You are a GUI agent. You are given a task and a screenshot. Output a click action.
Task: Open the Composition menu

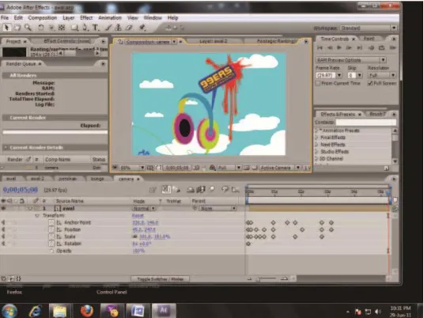click(43, 18)
